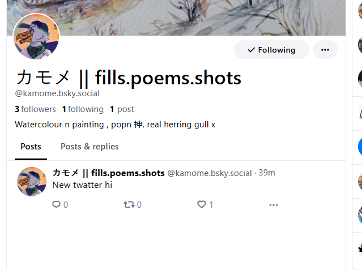
Task: Repost the "New twatter hi" post
Action: (129, 205)
